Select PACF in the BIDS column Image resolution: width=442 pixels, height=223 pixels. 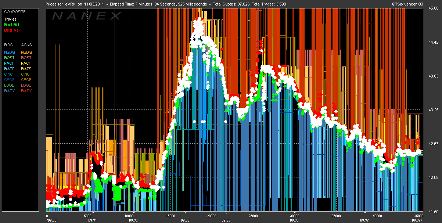pos(9,63)
